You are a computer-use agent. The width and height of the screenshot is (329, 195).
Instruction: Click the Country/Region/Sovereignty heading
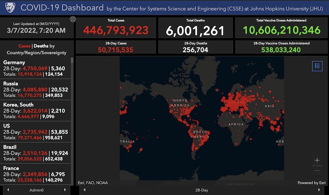37,53
